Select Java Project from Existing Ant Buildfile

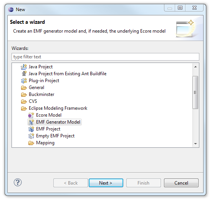point(68,74)
